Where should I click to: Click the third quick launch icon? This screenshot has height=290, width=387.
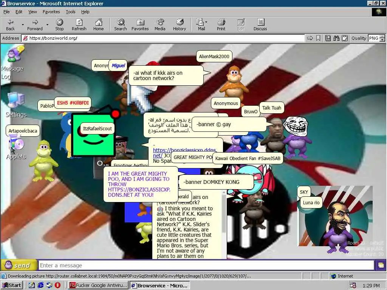(x=49, y=285)
